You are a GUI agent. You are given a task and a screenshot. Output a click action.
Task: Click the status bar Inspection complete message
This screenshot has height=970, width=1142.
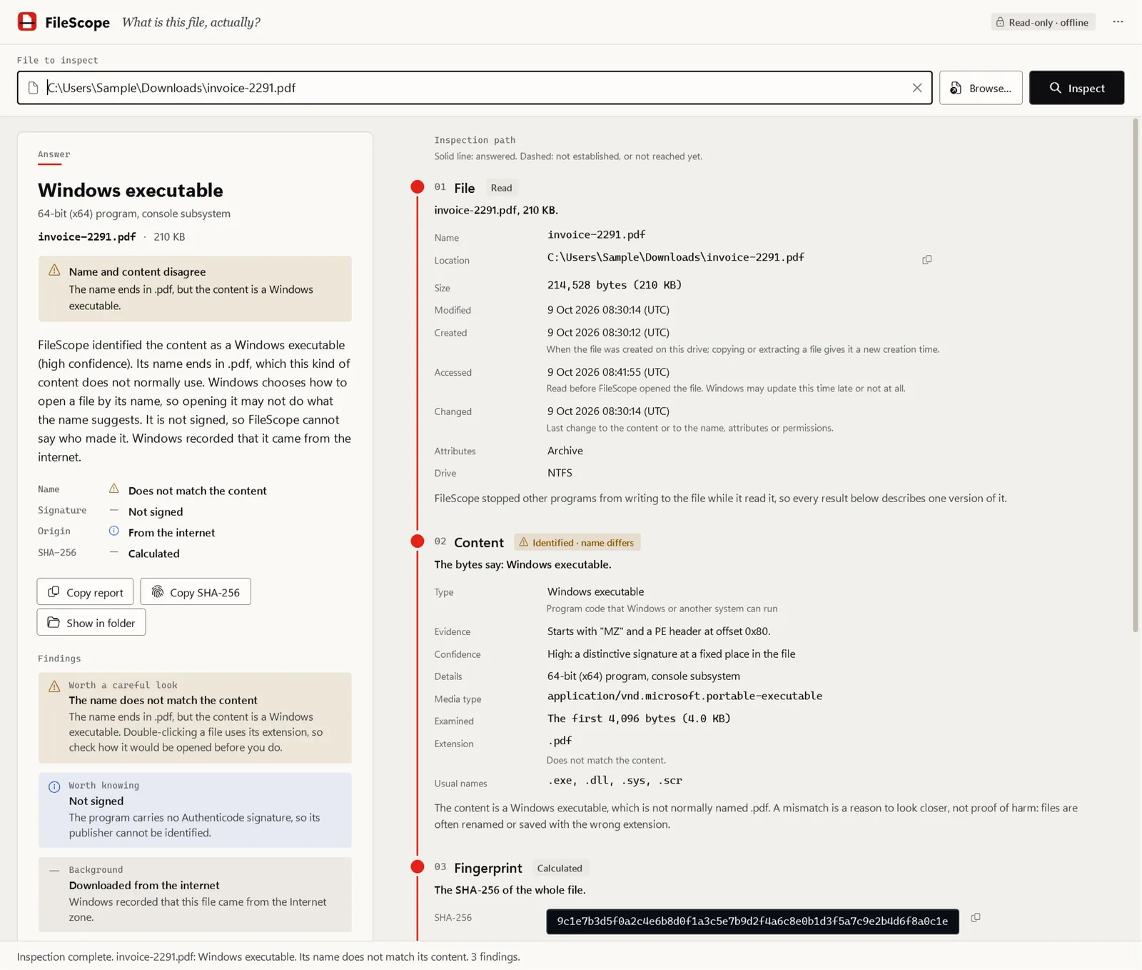point(268,957)
